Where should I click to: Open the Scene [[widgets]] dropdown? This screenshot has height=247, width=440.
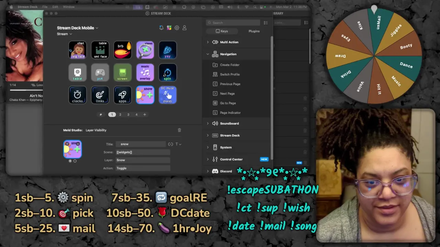click(x=143, y=152)
